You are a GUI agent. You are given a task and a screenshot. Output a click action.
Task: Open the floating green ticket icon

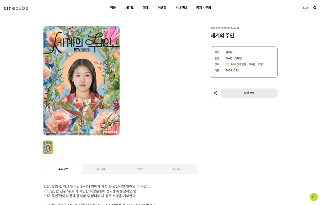coord(313,197)
